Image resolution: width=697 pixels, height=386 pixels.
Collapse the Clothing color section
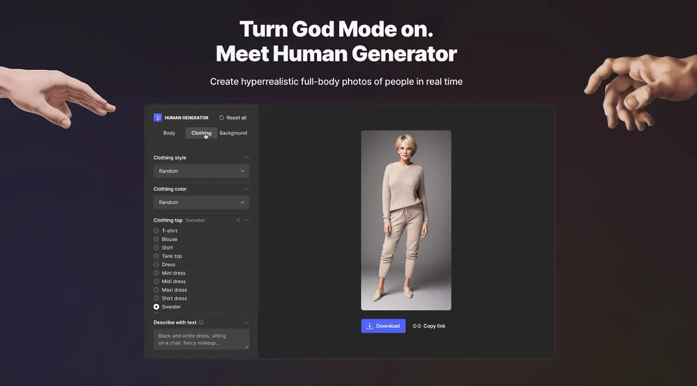pyautogui.click(x=247, y=189)
